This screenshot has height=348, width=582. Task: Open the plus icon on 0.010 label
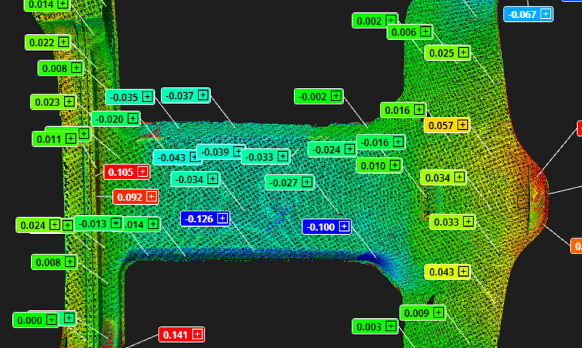[395, 165]
